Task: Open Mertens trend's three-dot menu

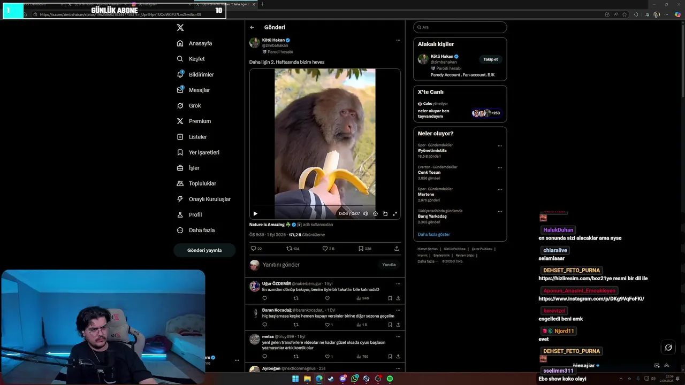Action: (x=500, y=190)
